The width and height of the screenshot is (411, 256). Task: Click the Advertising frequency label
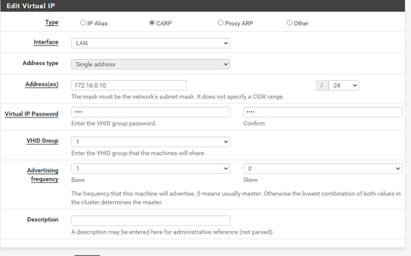pyautogui.click(x=43, y=175)
